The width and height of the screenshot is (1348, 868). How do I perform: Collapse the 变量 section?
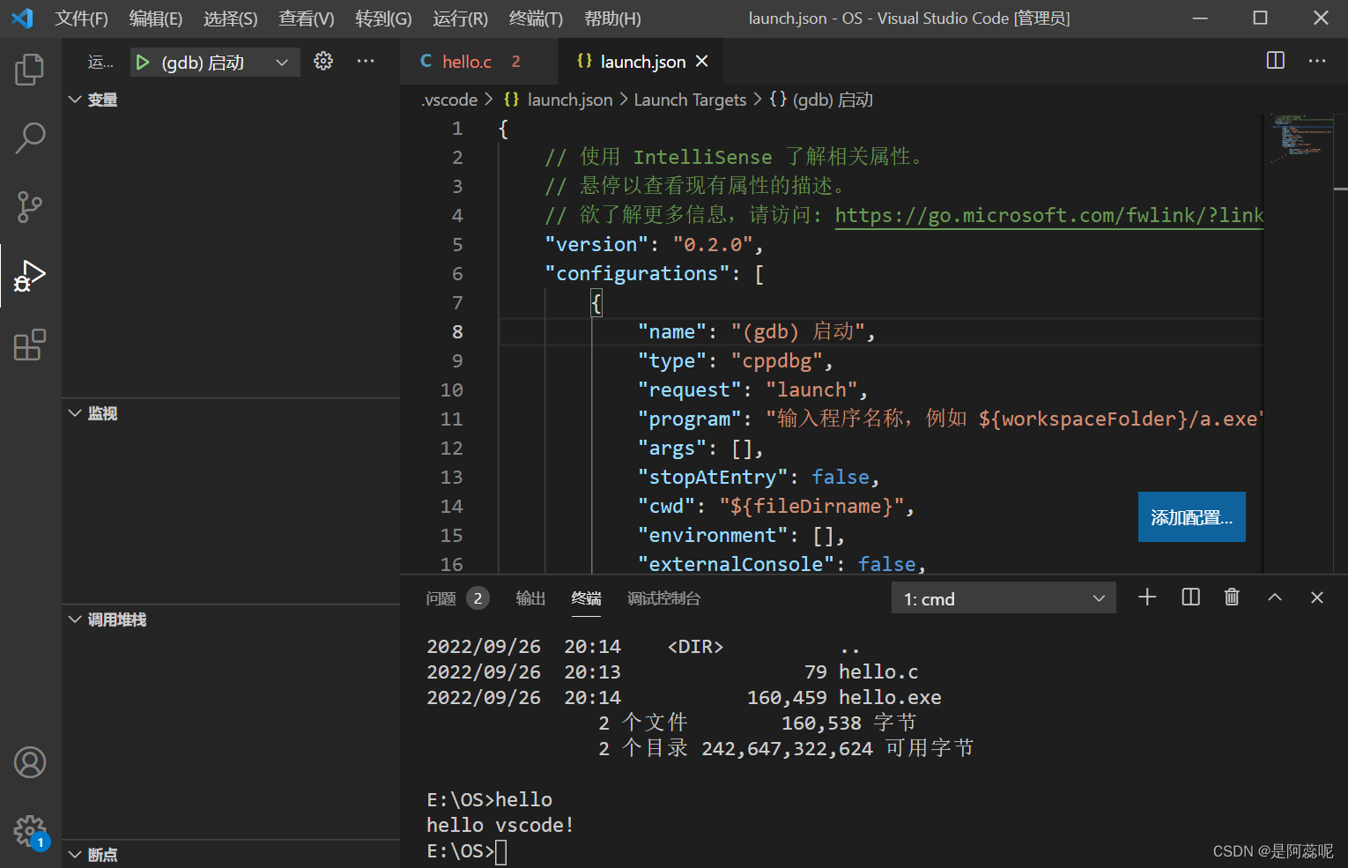coord(230,100)
